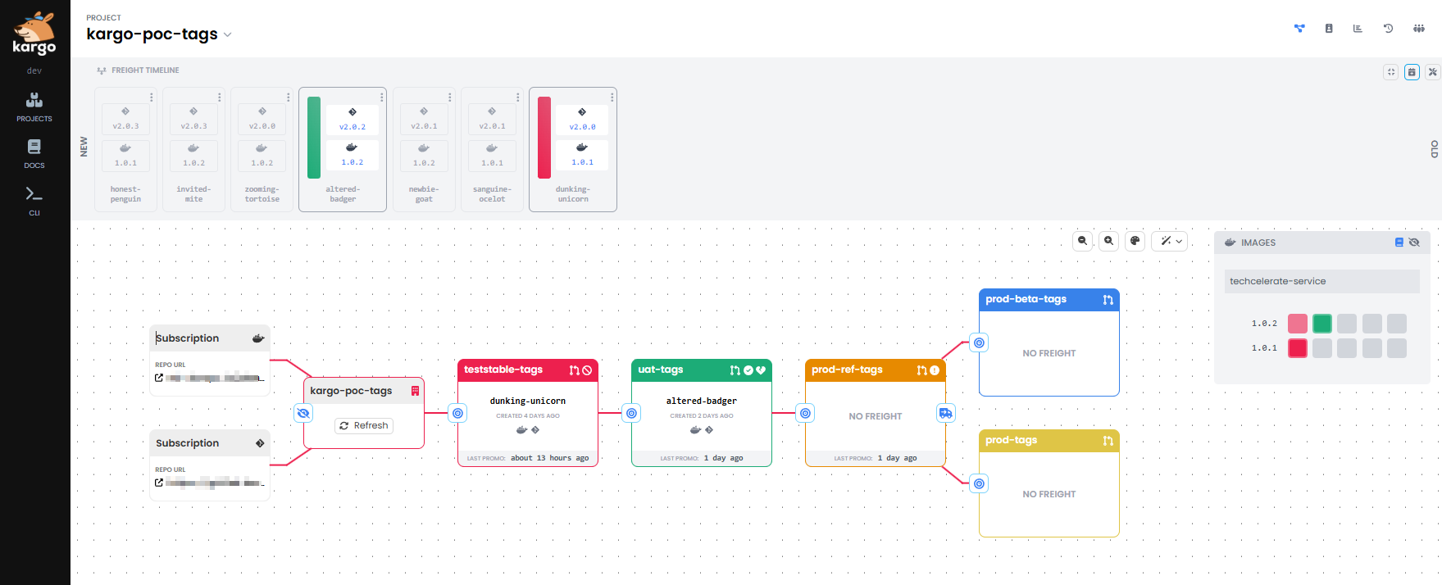This screenshot has height=585, width=1442.
Task: Refresh the kargo-poc-tags warehouse
Action: (x=364, y=426)
